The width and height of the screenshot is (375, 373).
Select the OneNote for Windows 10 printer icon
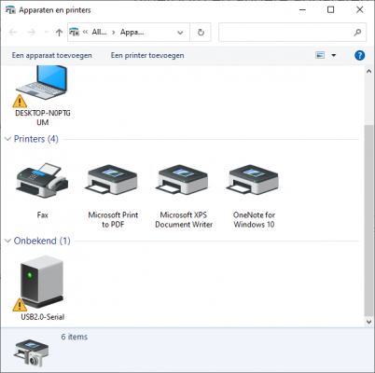tap(254, 180)
